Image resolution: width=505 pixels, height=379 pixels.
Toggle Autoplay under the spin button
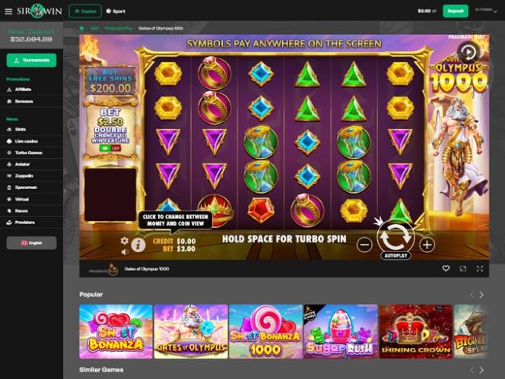[395, 256]
